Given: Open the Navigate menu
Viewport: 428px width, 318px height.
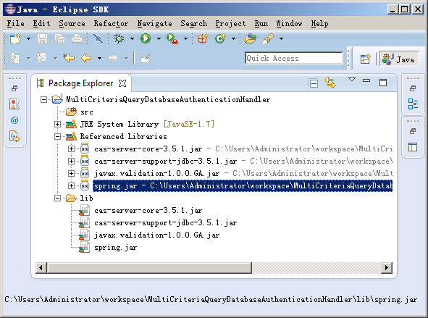Looking at the screenshot, I should [x=154, y=24].
